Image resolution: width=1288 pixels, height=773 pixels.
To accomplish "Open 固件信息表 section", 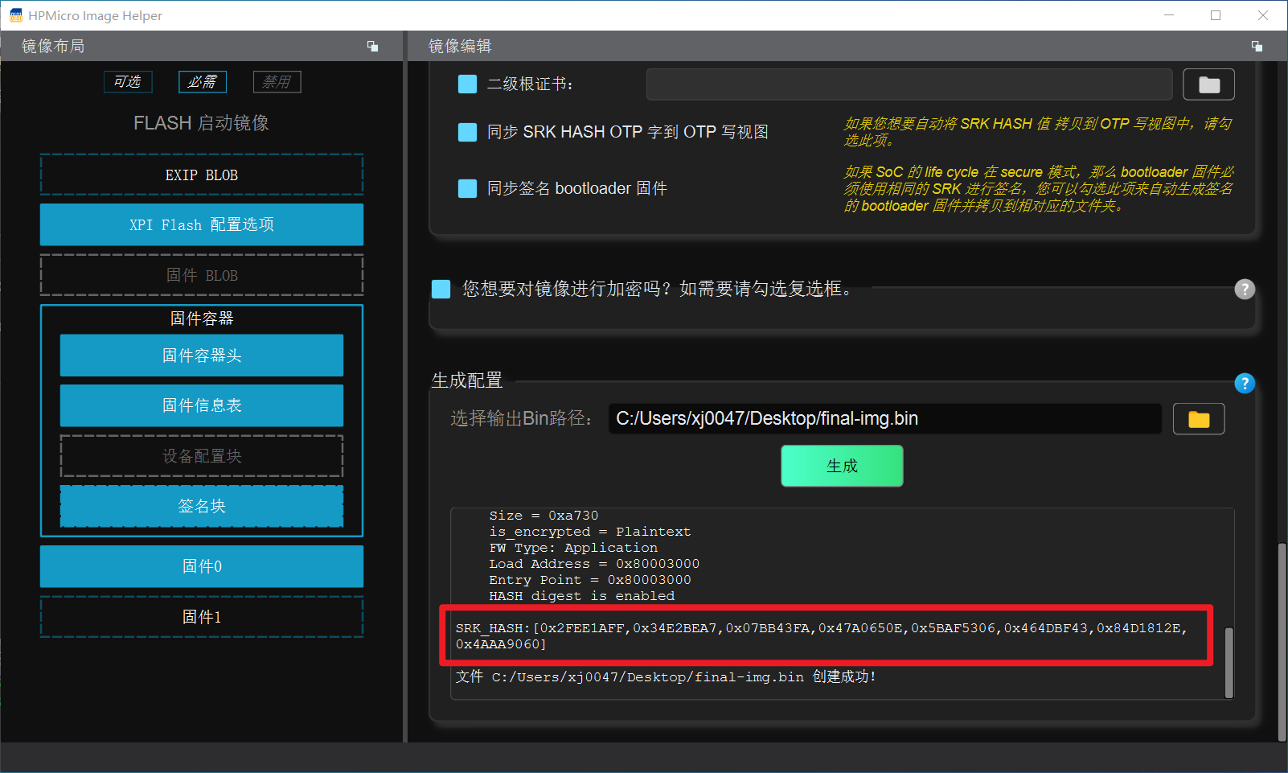I will click(202, 405).
